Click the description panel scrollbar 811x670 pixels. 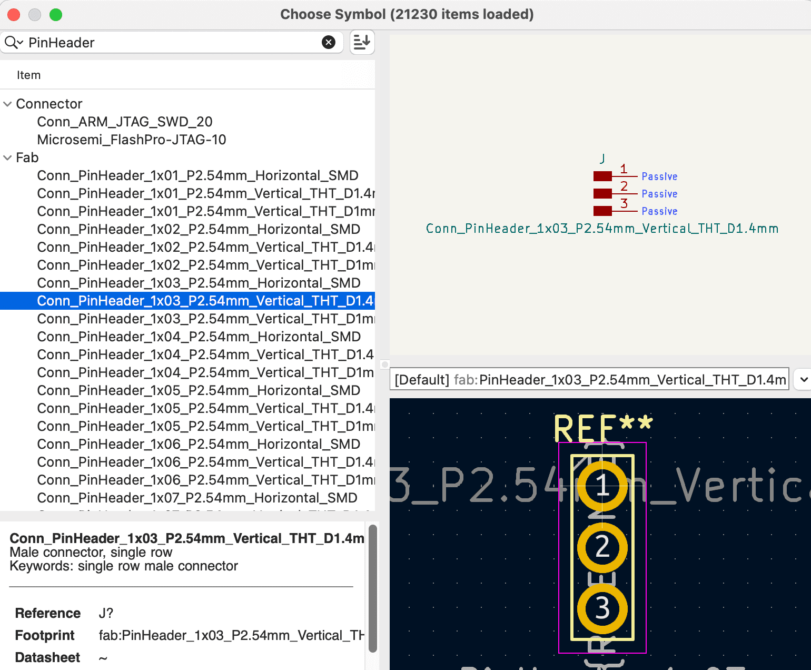pos(373,588)
